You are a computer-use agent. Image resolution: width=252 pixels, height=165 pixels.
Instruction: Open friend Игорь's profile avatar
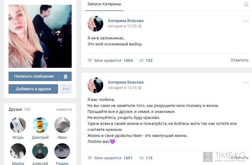pyautogui.click(x=18, y=125)
